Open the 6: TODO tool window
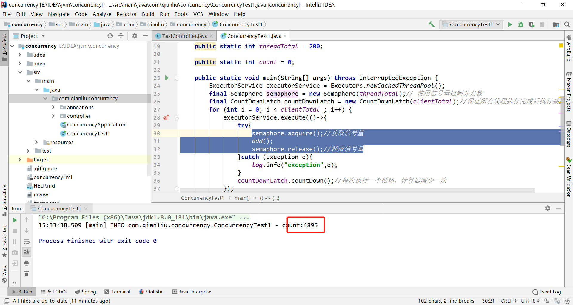 pos(53,292)
